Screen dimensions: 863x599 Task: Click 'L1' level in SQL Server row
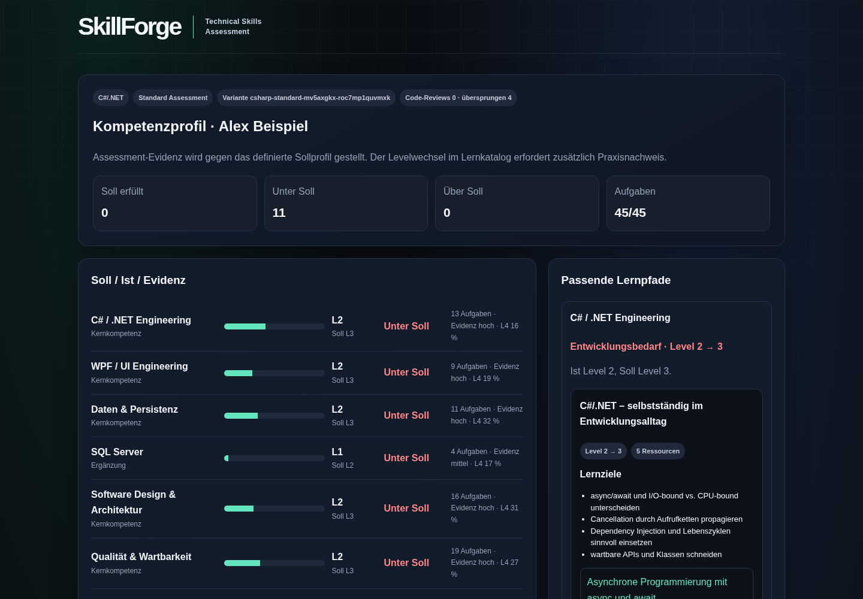(x=337, y=452)
